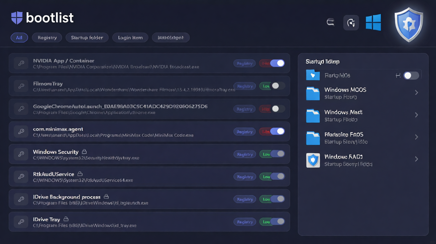Switch to the Registry filter tab

point(47,37)
